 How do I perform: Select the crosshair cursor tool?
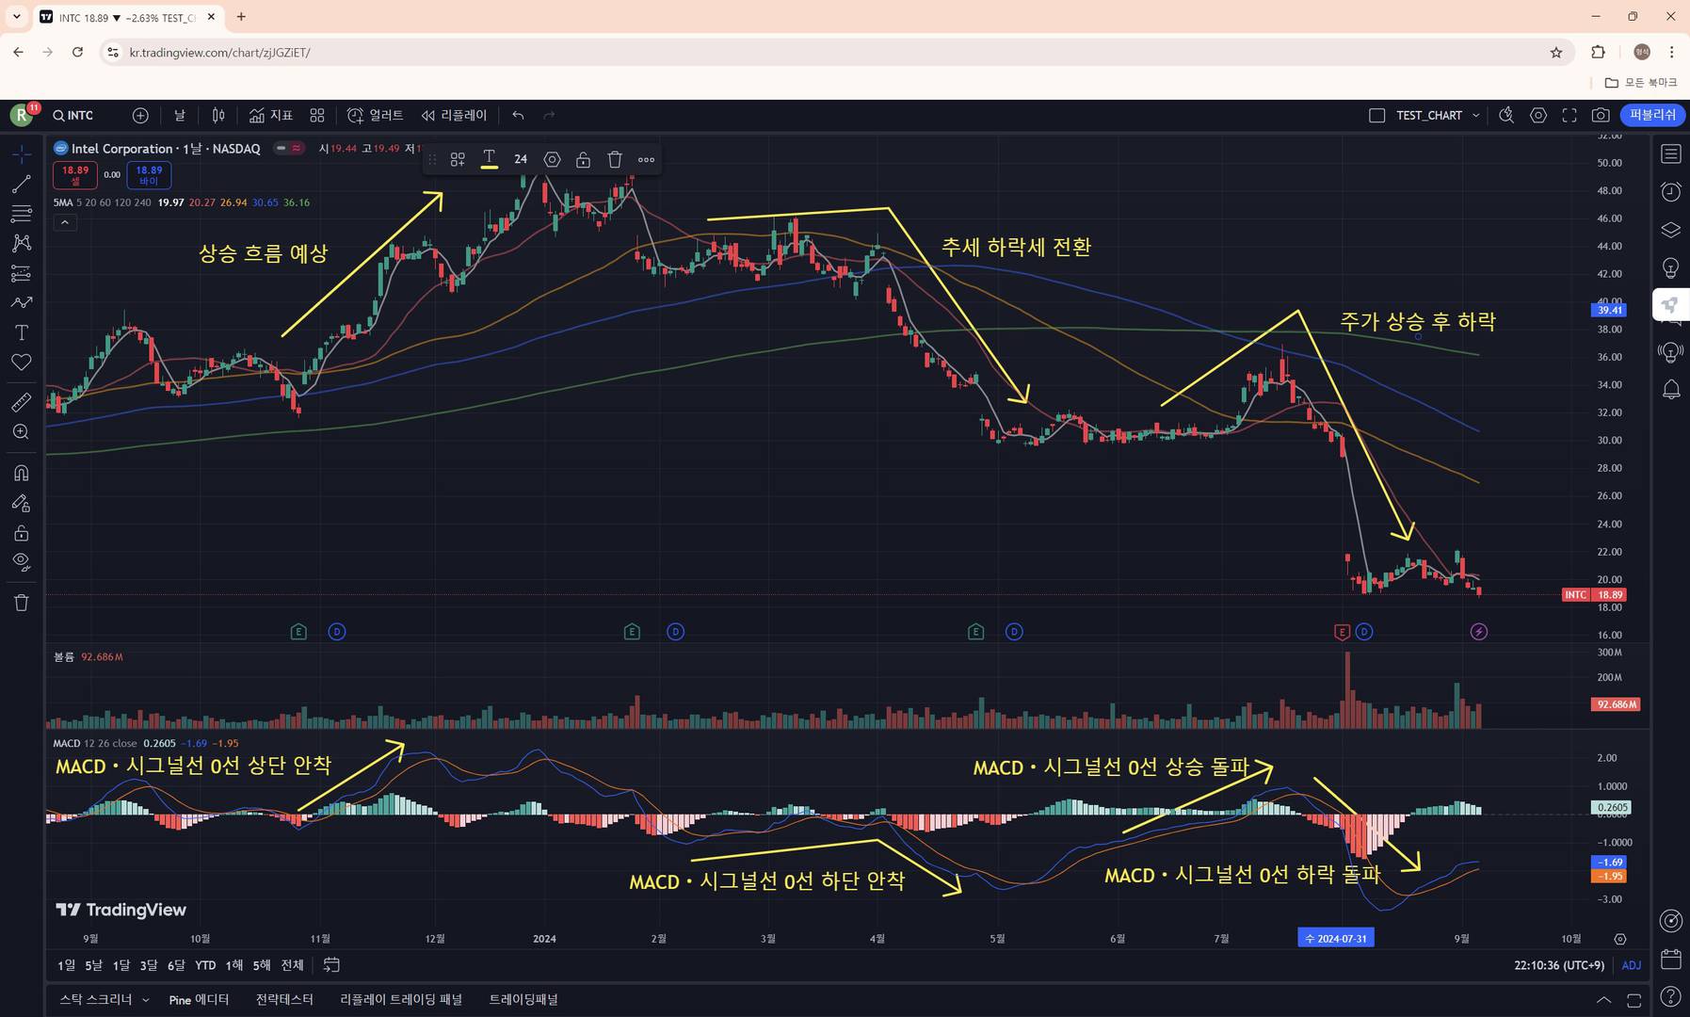21,153
